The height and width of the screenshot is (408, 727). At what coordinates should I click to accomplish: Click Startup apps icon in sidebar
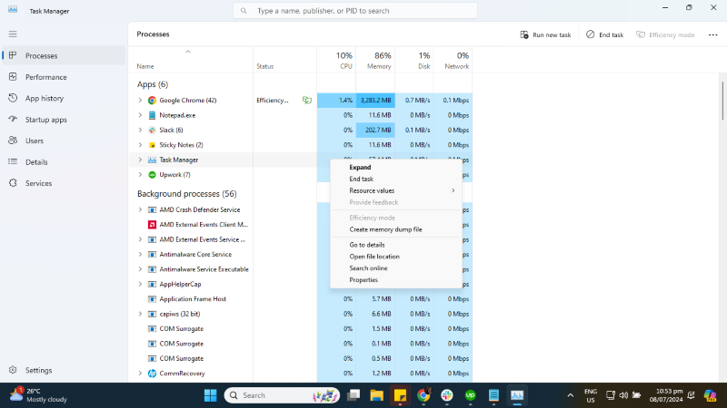[x=13, y=120]
